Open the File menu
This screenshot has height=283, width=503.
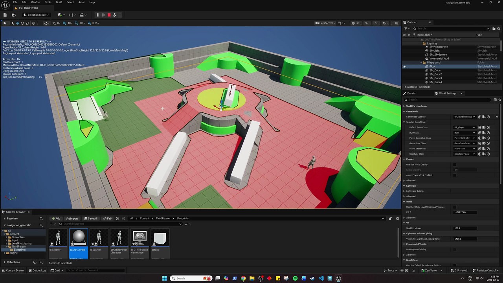click(x=15, y=2)
